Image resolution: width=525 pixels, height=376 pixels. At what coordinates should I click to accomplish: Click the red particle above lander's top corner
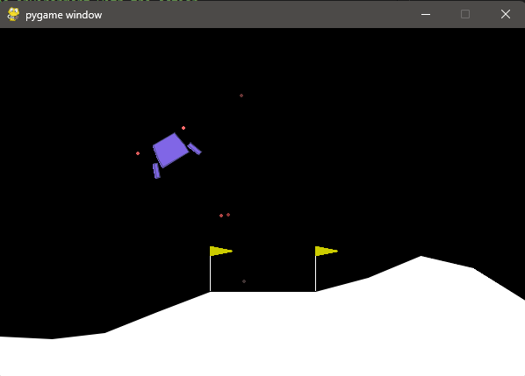(183, 128)
